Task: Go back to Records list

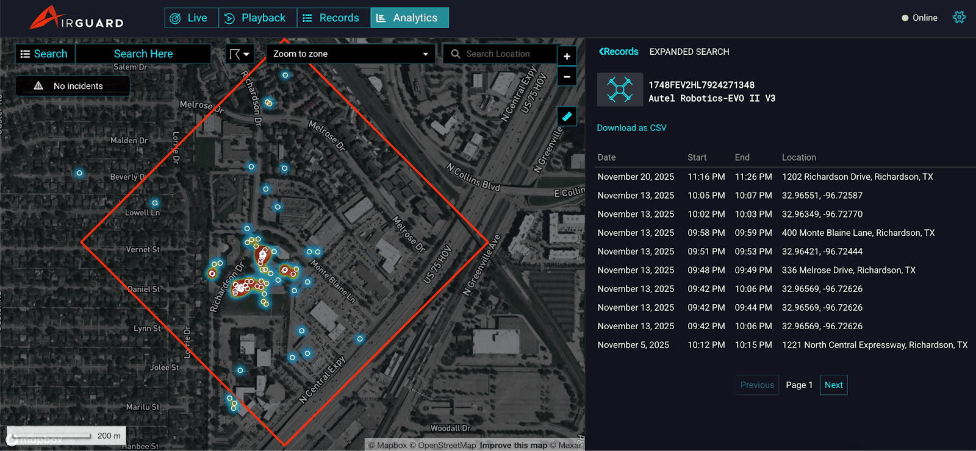Action: (x=619, y=52)
